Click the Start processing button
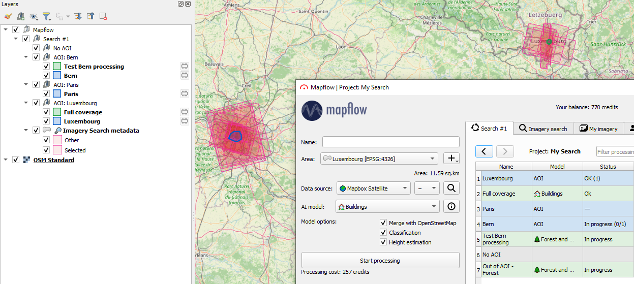This screenshot has height=284, width=634. pos(380,261)
